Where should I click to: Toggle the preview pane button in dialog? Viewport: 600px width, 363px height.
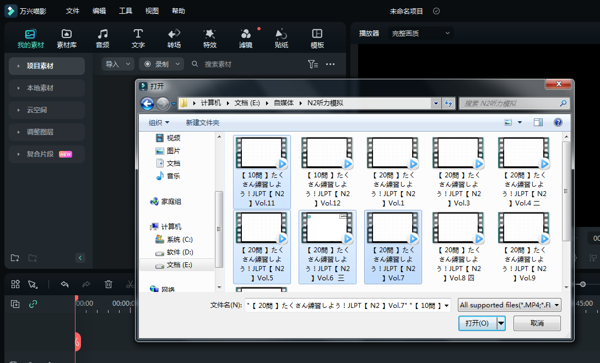point(538,122)
